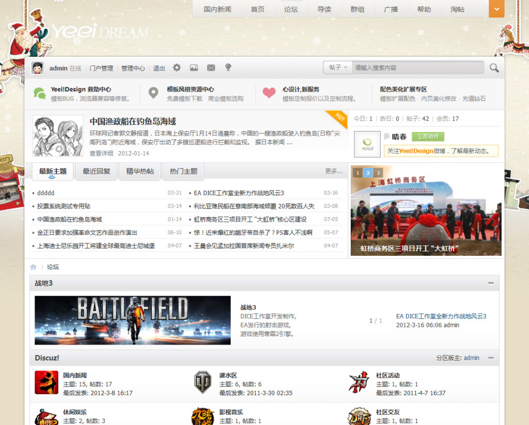
Task: Open the 社区活动 forum icon
Action: (359, 382)
